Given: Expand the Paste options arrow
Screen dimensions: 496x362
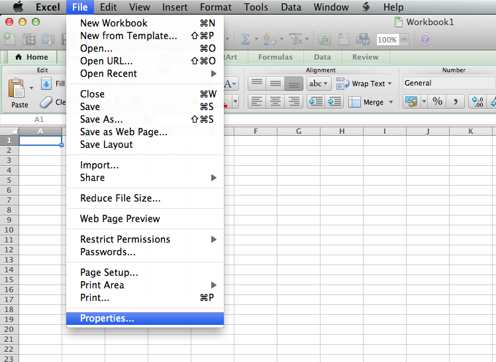Looking at the screenshot, I should click(x=31, y=88).
